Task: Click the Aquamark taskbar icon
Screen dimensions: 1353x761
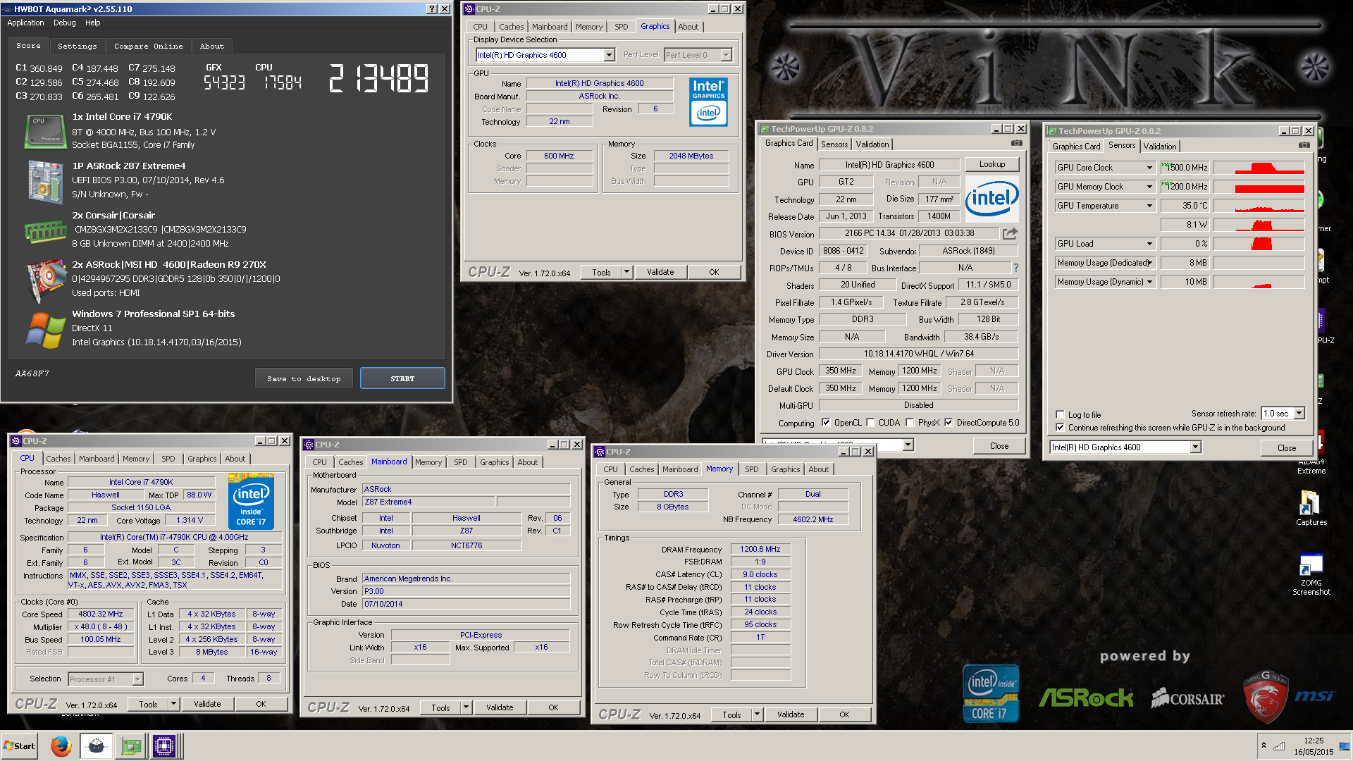Action: point(97,745)
